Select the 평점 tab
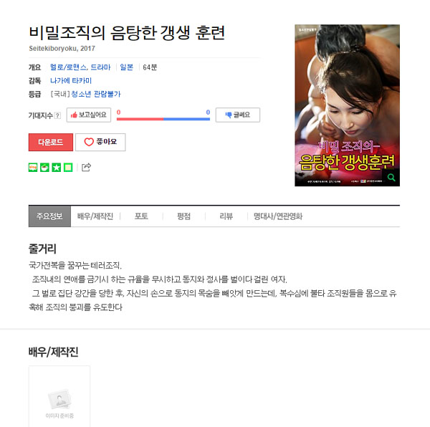This screenshot has width=430, height=427. [x=183, y=216]
